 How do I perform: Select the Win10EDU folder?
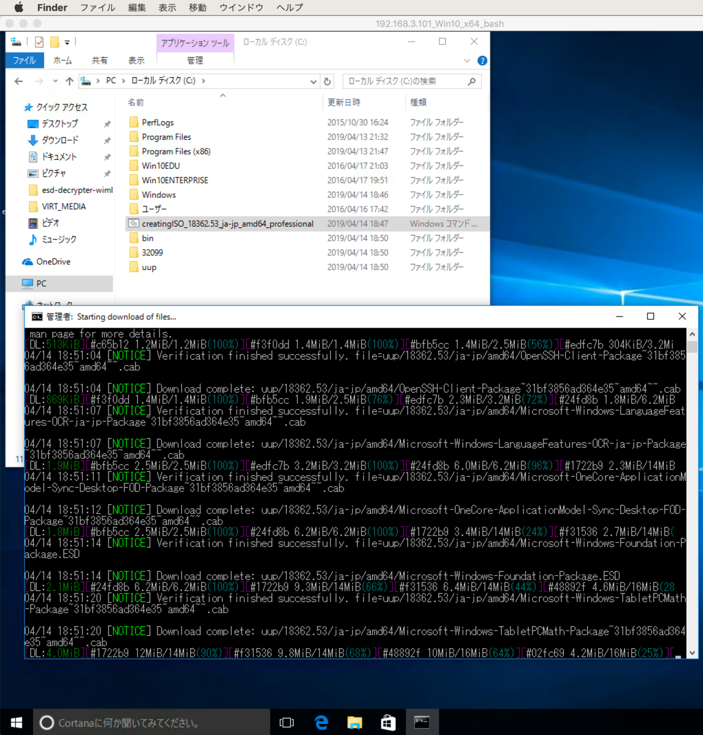click(x=161, y=166)
